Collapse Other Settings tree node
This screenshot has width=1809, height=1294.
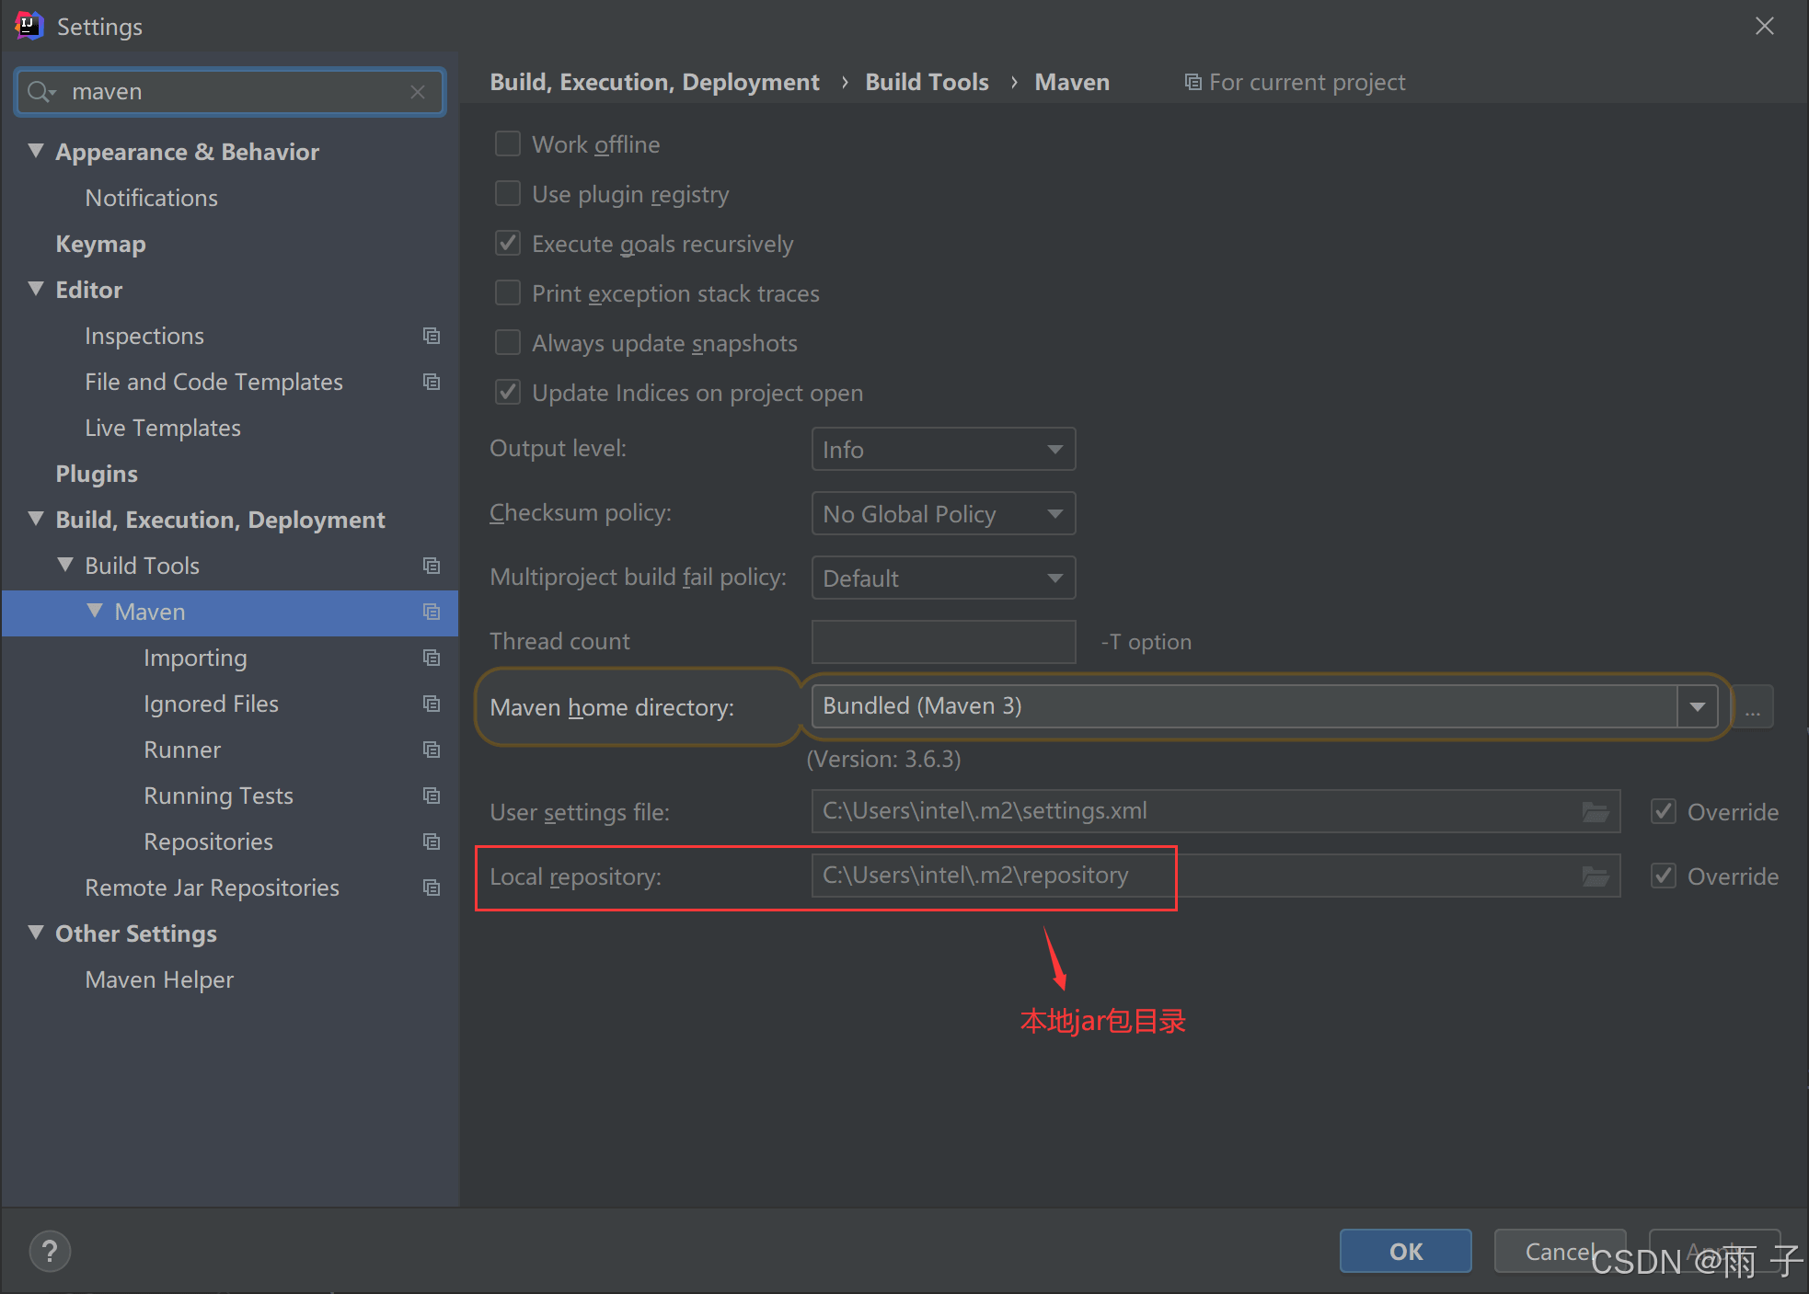(36, 933)
